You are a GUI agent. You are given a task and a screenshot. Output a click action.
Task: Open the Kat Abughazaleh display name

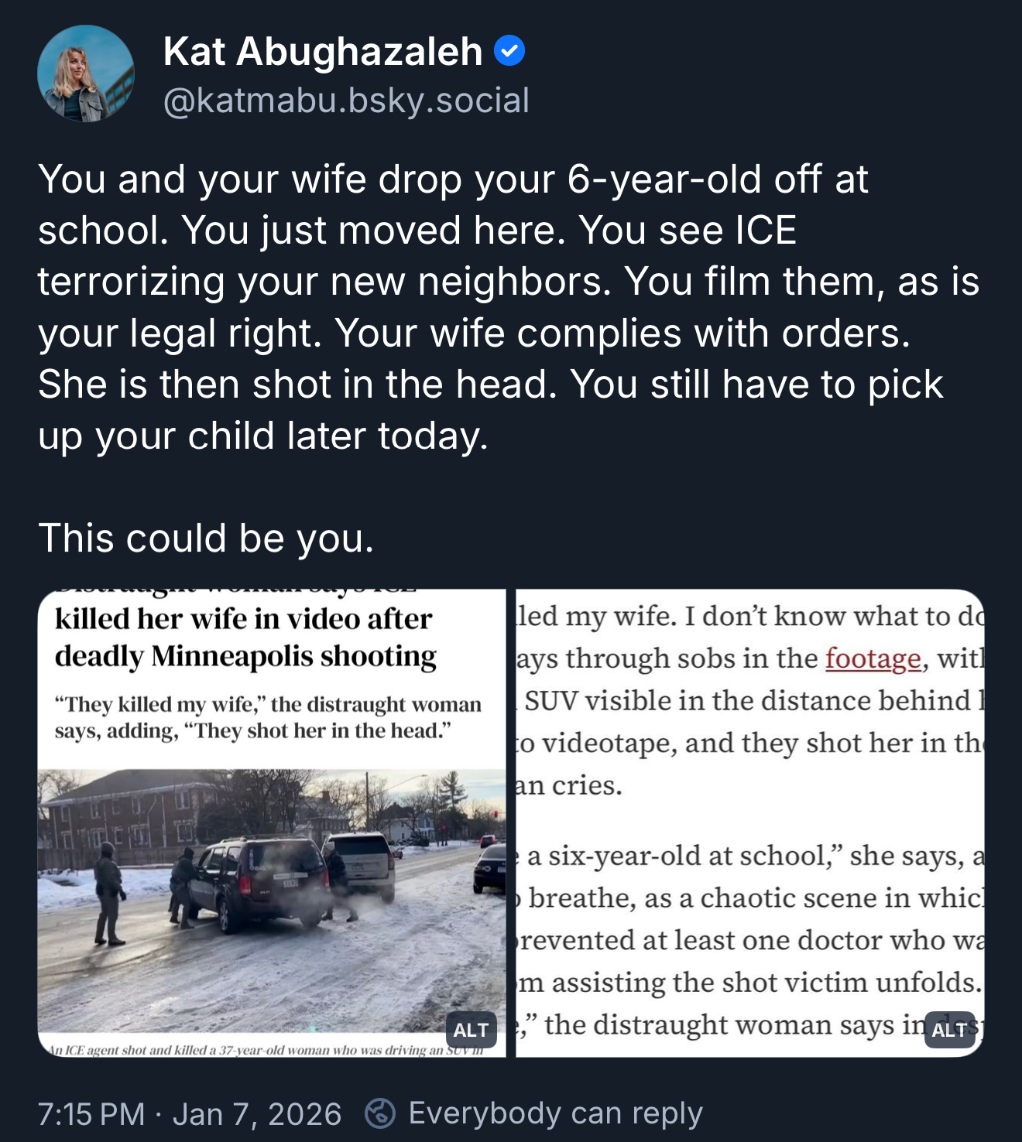tap(323, 52)
